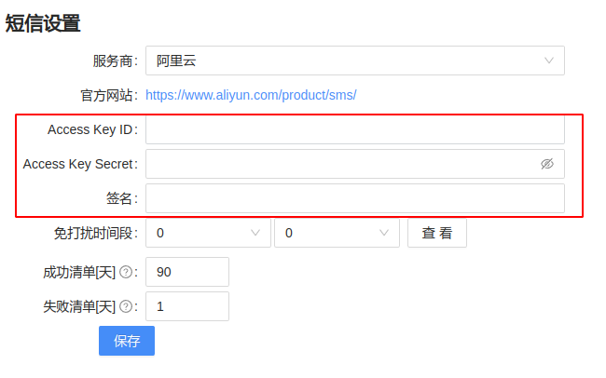Click the 服务商 dropdown chevron arrow
This screenshot has width=606, height=378.
pyautogui.click(x=549, y=61)
